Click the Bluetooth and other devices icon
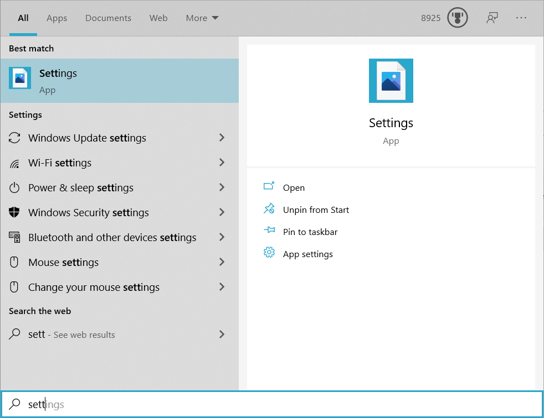The height and width of the screenshot is (418, 544). (x=14, y=237)
